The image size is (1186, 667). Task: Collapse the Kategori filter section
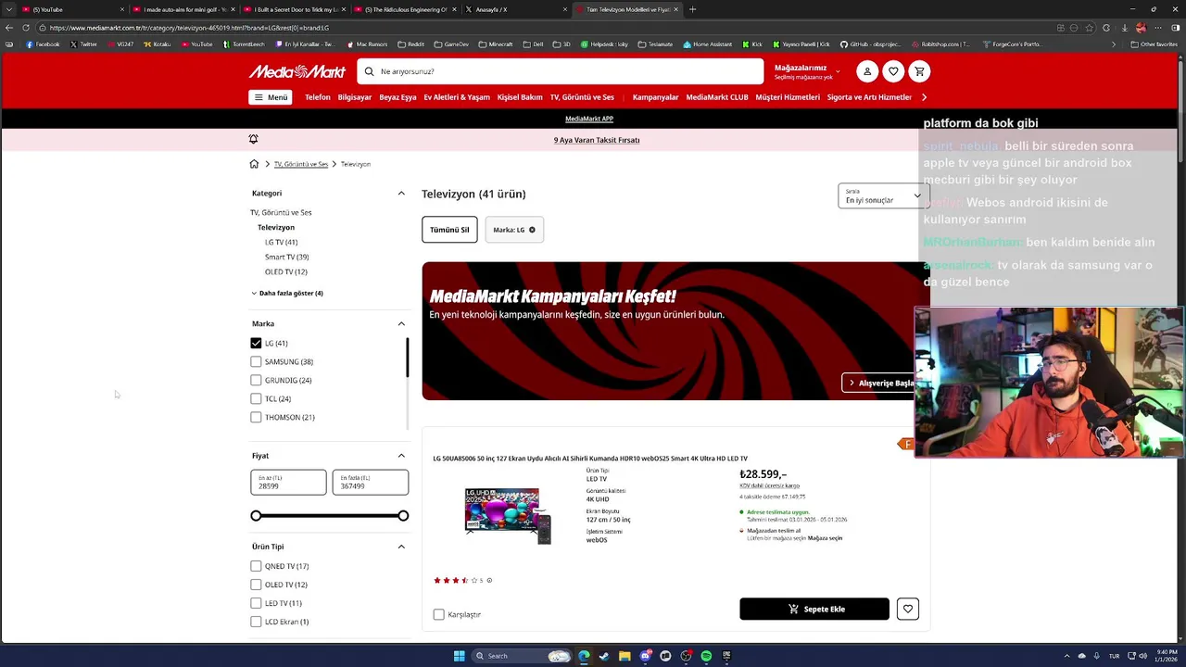[x=401, y=193]
